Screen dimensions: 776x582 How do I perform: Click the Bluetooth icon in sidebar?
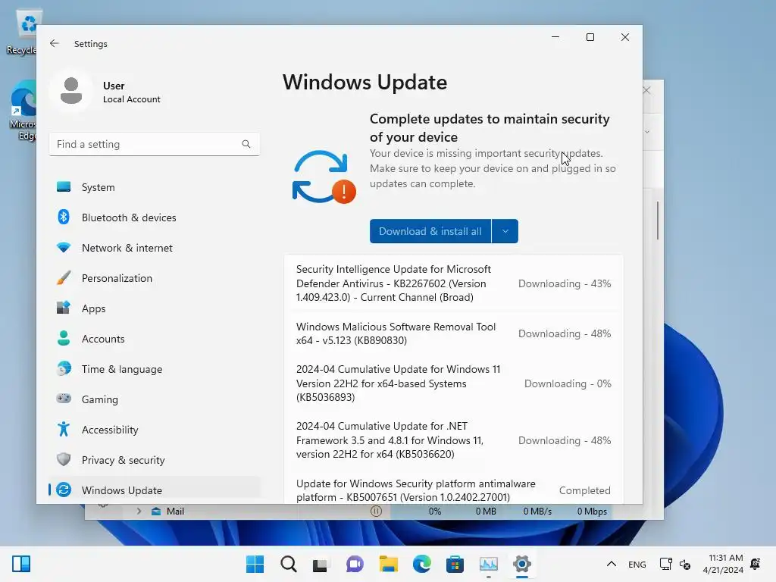point(64,217)
